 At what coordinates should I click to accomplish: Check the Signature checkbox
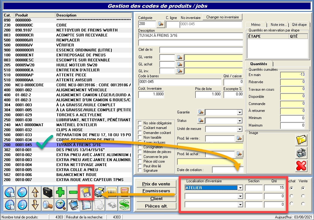(140, 170)
